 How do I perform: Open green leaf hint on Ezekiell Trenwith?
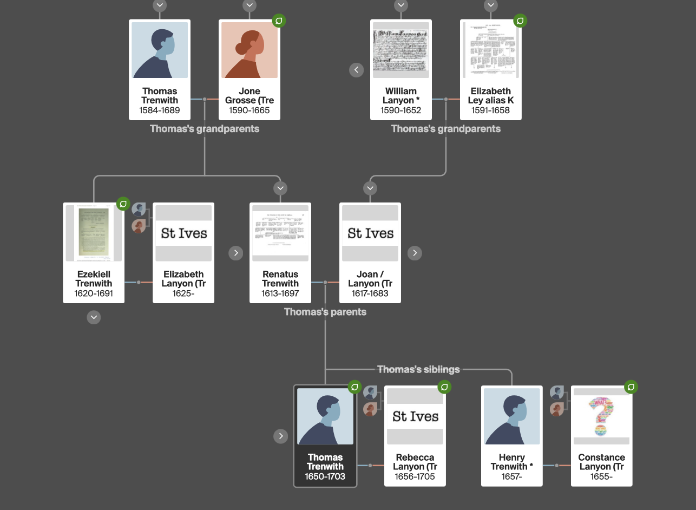[x=123, y=204]
